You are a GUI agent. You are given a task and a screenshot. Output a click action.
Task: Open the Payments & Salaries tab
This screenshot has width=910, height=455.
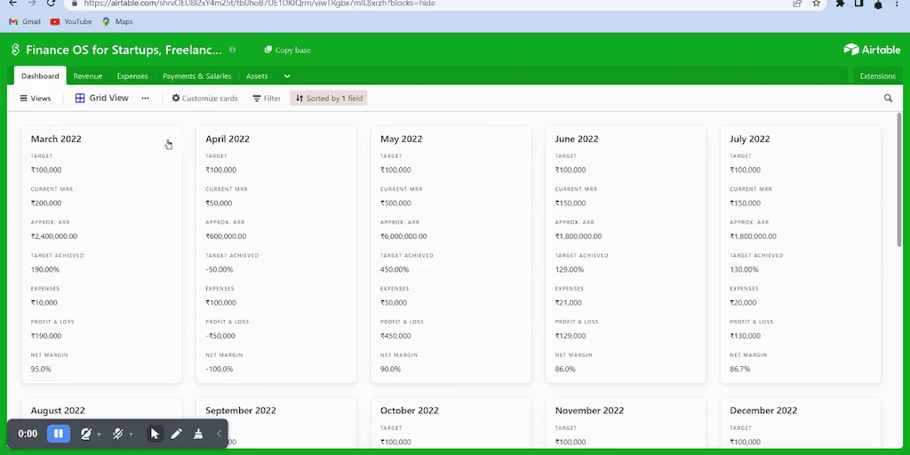196,76
